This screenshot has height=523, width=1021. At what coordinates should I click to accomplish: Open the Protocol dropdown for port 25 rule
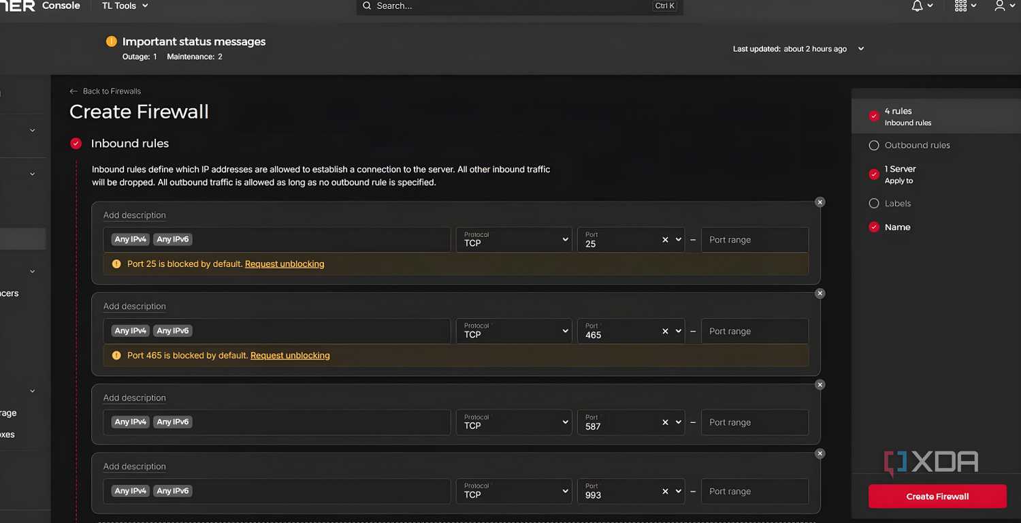pyautogui.click(x=514, y=240)
